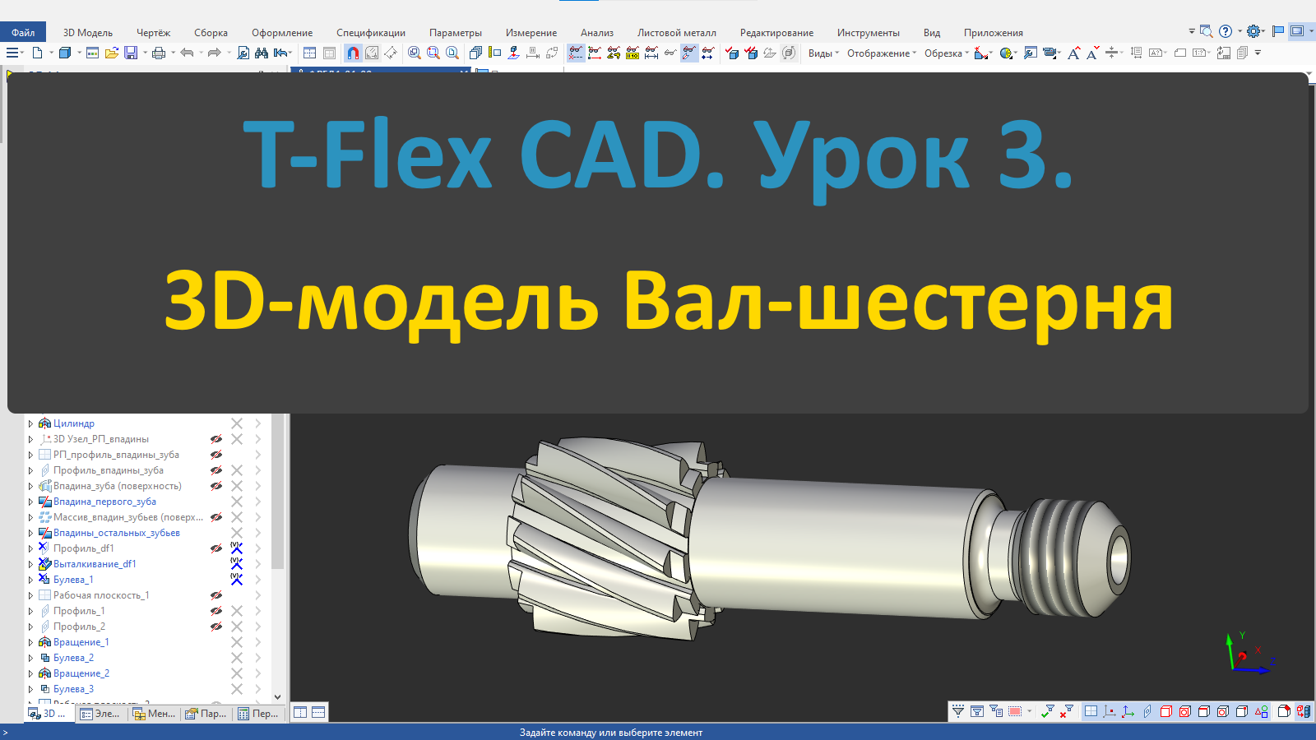The width and height of the screenshot is (1316, 740).
Task: Toggle the workplane grid filter icon
Action: 1091,711
